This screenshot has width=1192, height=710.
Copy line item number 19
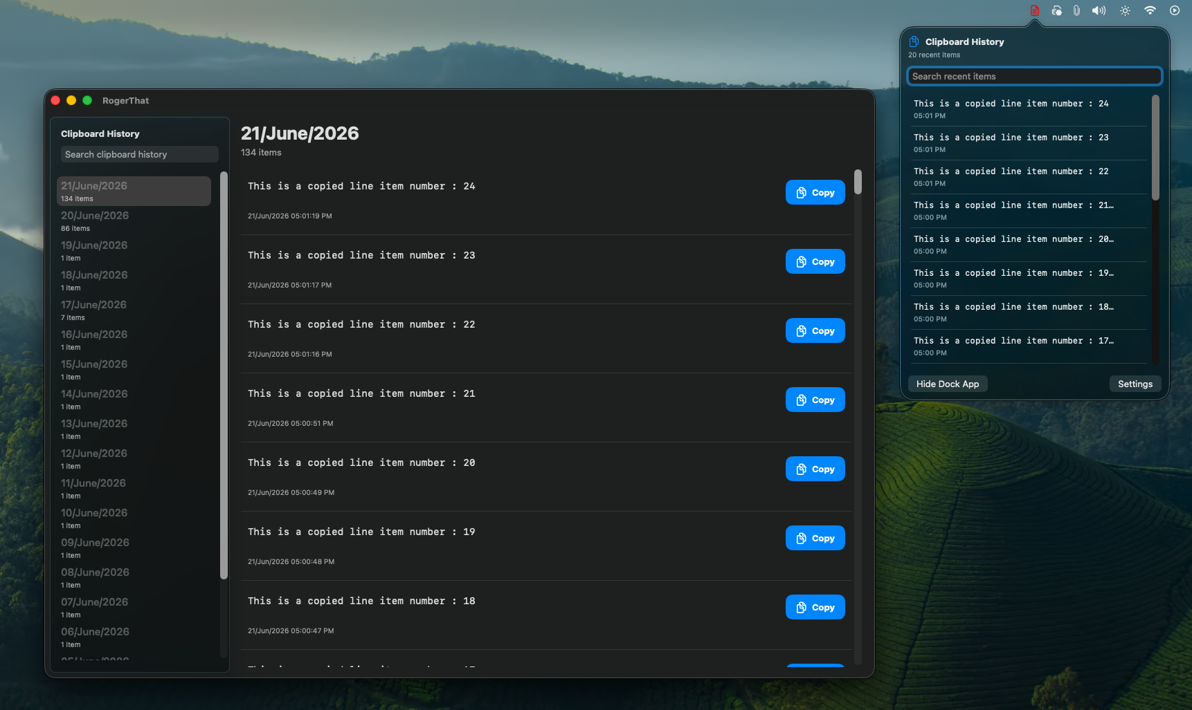point(815,538)
